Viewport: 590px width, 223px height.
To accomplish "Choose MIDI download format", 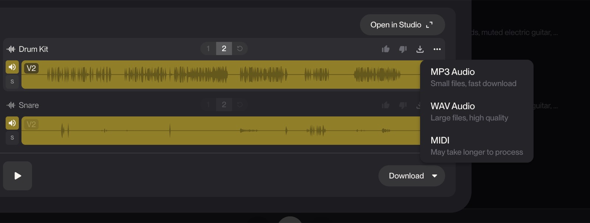I will [476, 146].
